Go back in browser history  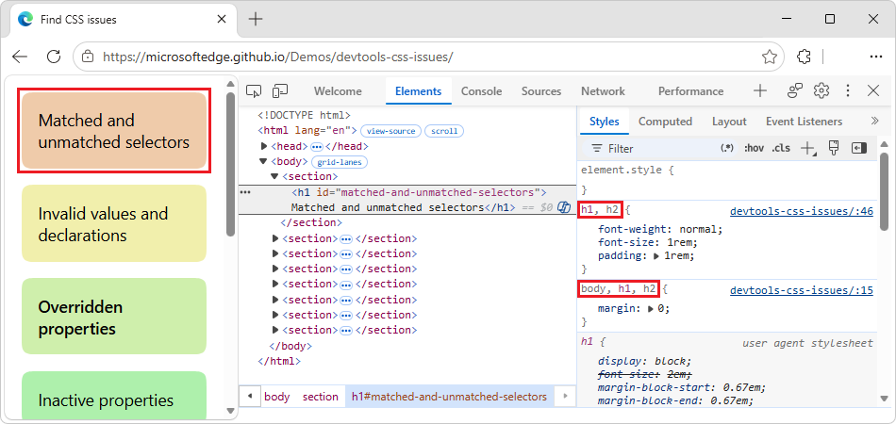[20, 57]
